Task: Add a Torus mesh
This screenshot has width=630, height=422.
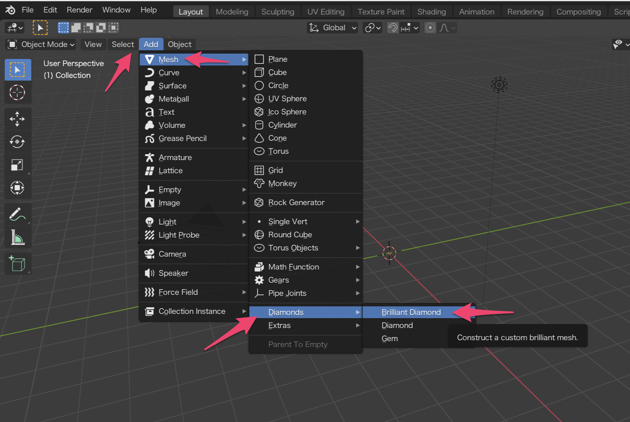Action: [305, 151]
